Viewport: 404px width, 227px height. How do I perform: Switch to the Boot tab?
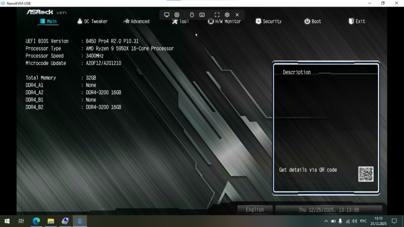coord(313,22)
